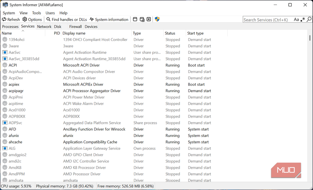Switch to the Network tab

[x=44, y=27]
